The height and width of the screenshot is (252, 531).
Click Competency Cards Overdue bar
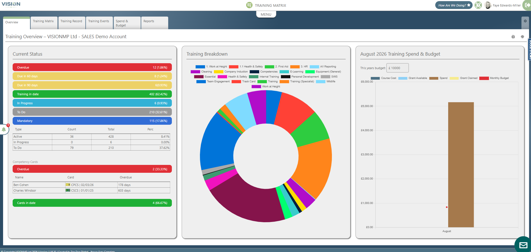tap(92, 169)
